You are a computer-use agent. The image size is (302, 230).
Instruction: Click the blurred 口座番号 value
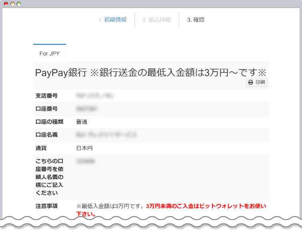click(x=87, y=109)
